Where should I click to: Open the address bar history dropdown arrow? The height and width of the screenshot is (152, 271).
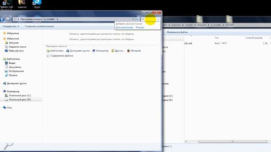pyautogui.click(x=133, y=19)
